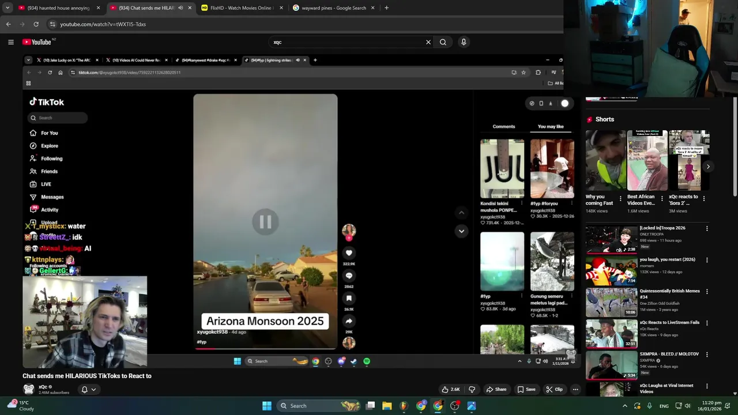Switch to TikTok Comments tab

coord(504,127)
